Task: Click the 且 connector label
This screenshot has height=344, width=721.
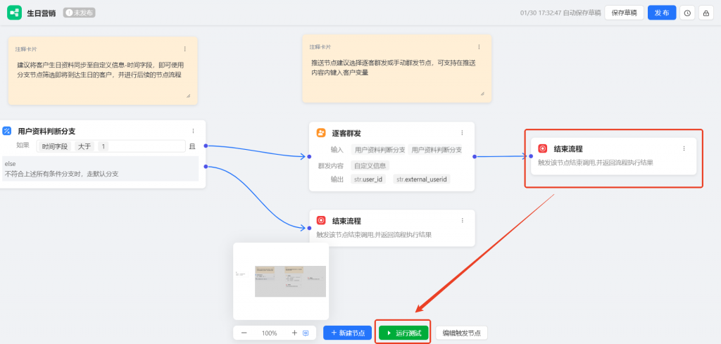Action: click(x=192, y=146)
